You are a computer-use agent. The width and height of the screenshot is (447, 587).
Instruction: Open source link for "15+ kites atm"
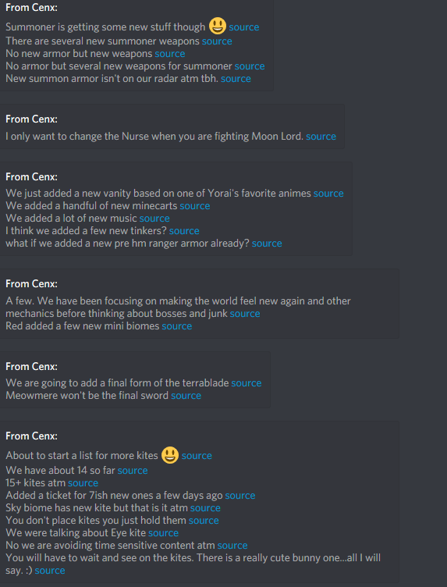(x=83, y=483)
